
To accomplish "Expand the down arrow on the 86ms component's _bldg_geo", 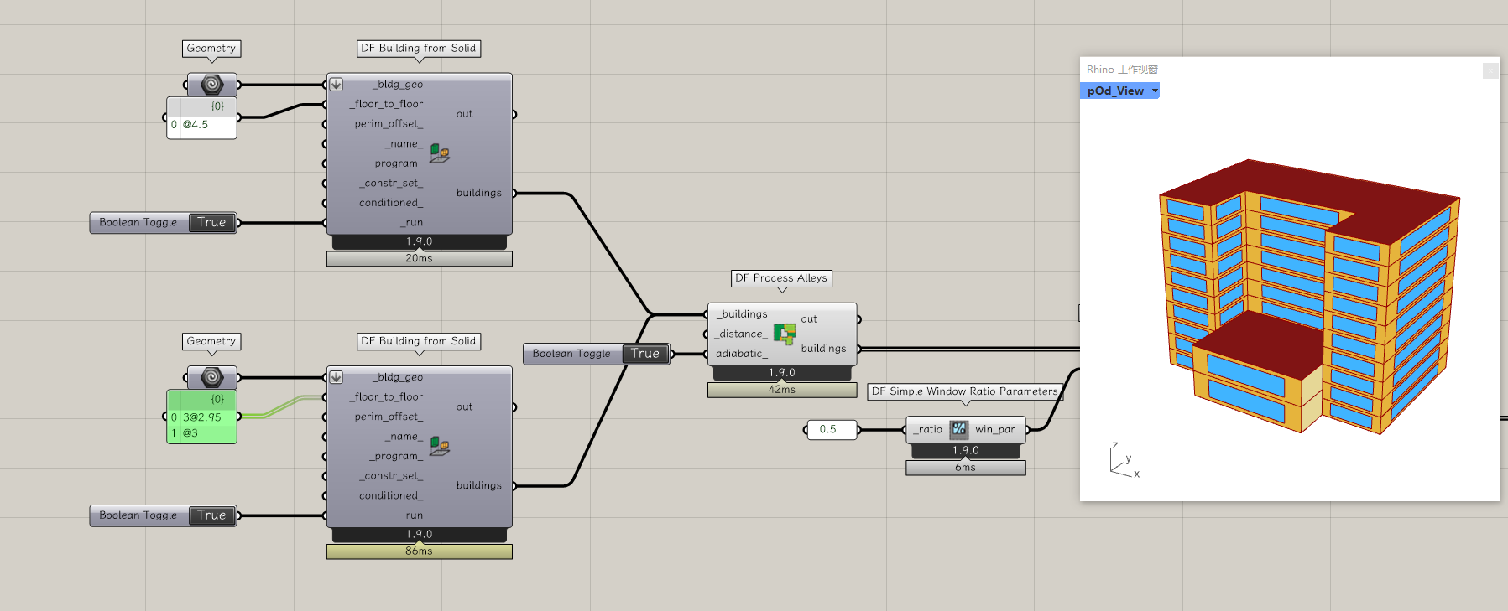I will [x=336, y=377].
